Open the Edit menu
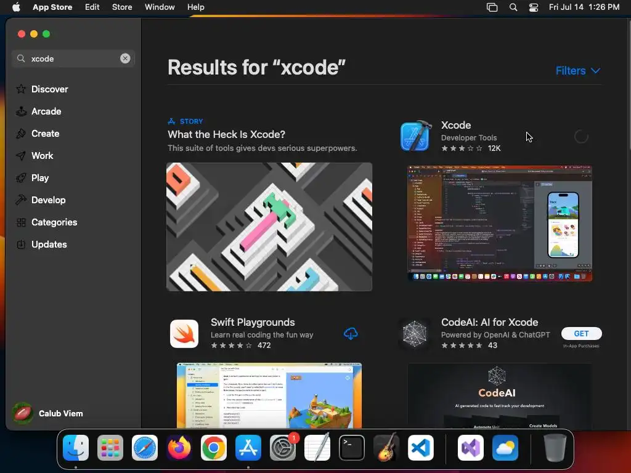This screenshot has height=473, width=631. [x=92, y=7]
